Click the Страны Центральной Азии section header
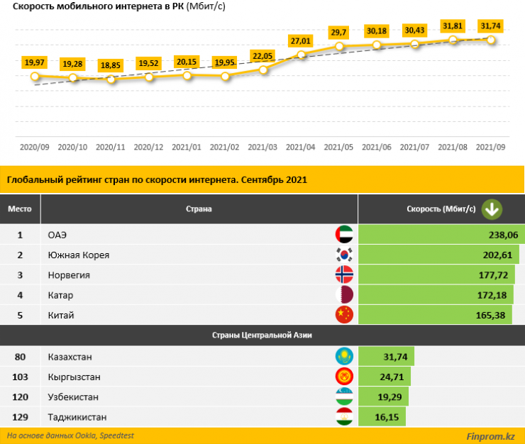 tap(262, 335)
